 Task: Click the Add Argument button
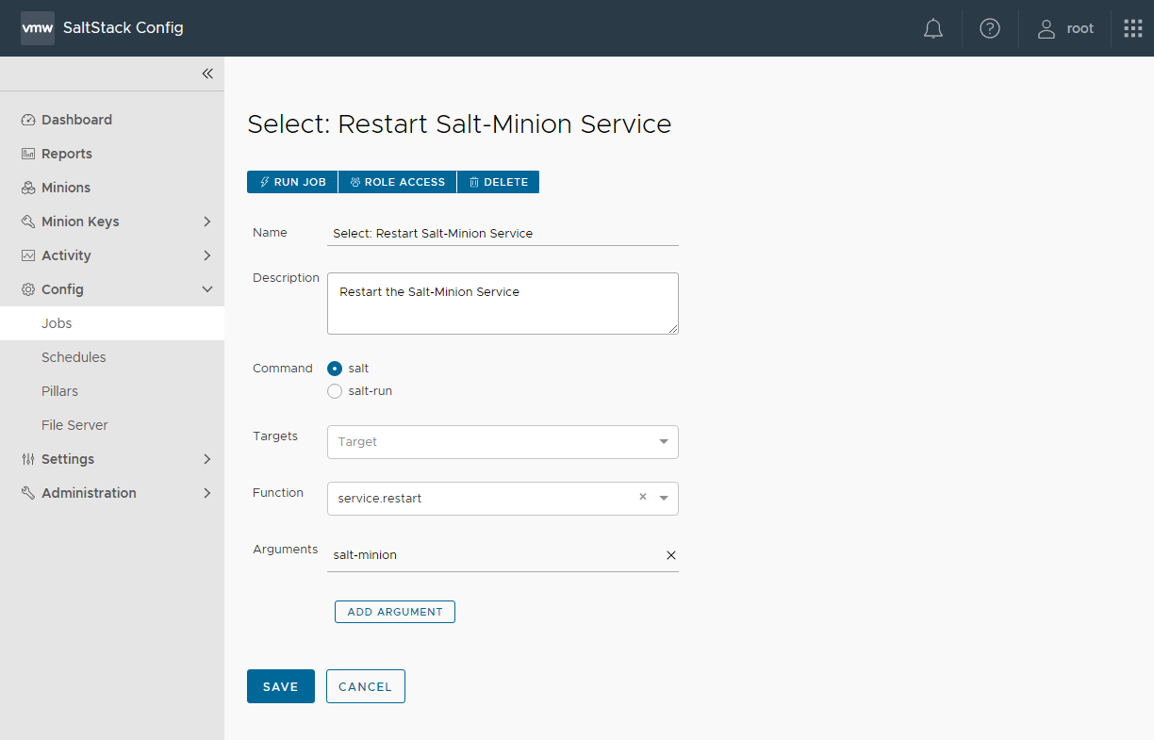click(x=394, y=612)
